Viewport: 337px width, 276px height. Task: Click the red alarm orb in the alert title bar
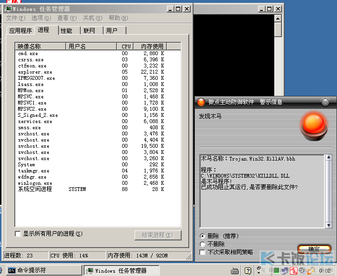pyautogui.click(x=201, y=102)
